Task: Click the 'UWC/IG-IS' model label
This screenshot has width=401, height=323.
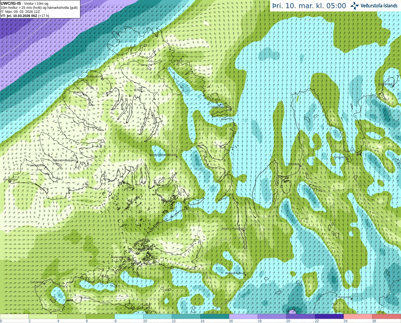Action: (11, 3)
